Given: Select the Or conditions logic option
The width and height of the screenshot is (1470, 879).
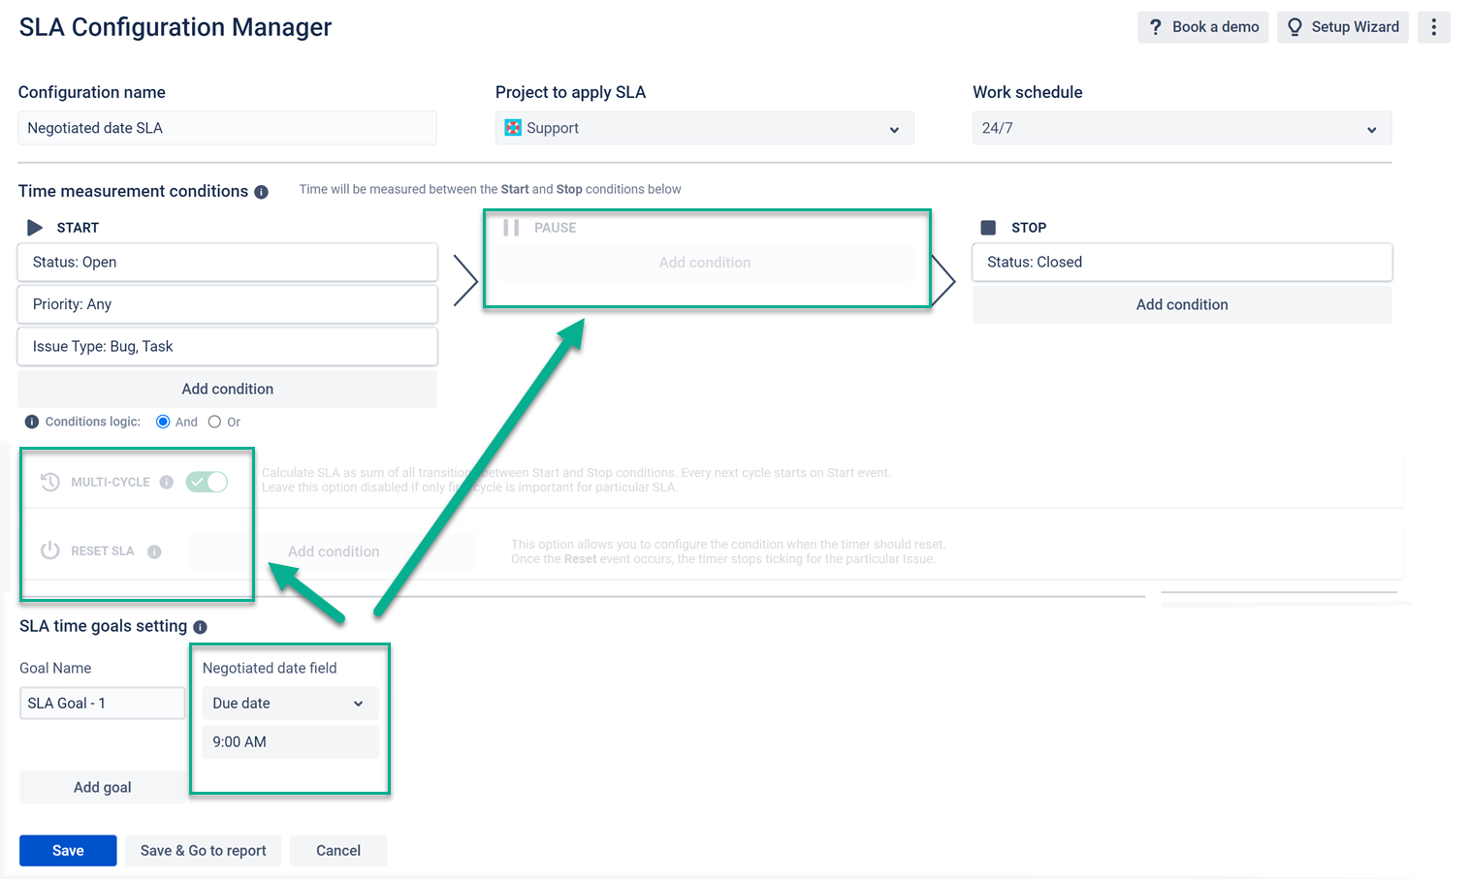Looking at the screenshot, I should 214,422.
